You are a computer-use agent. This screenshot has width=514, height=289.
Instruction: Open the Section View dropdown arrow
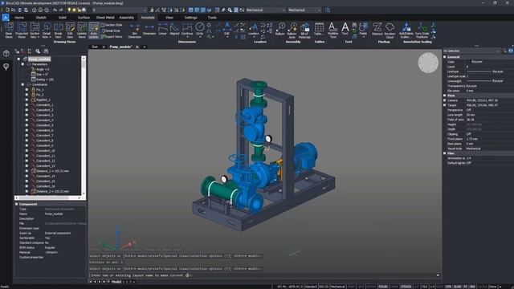coord(38,38)
